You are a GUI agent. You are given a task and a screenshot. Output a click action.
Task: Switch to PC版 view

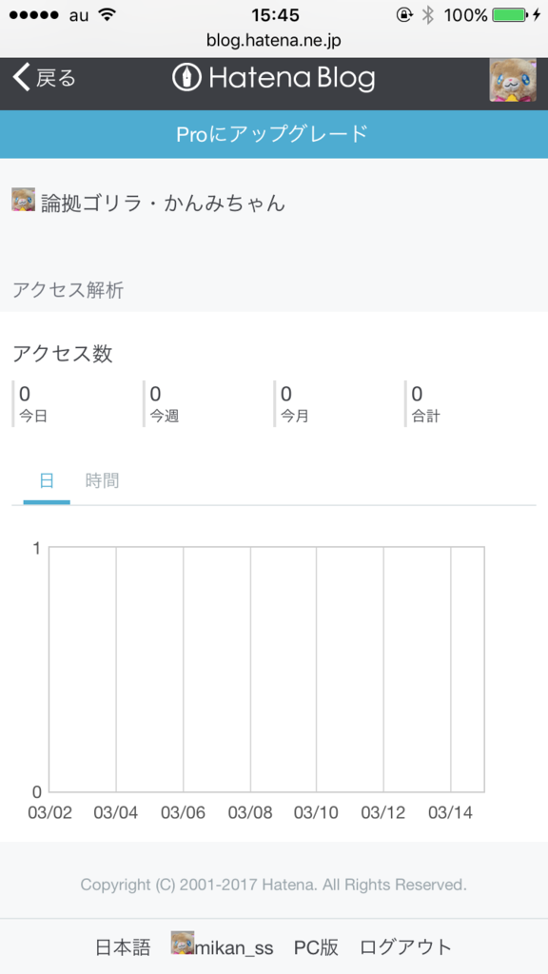click(x=316, y=948)
